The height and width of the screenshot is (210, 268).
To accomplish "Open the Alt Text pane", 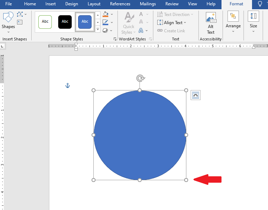I will pos(211,23).
